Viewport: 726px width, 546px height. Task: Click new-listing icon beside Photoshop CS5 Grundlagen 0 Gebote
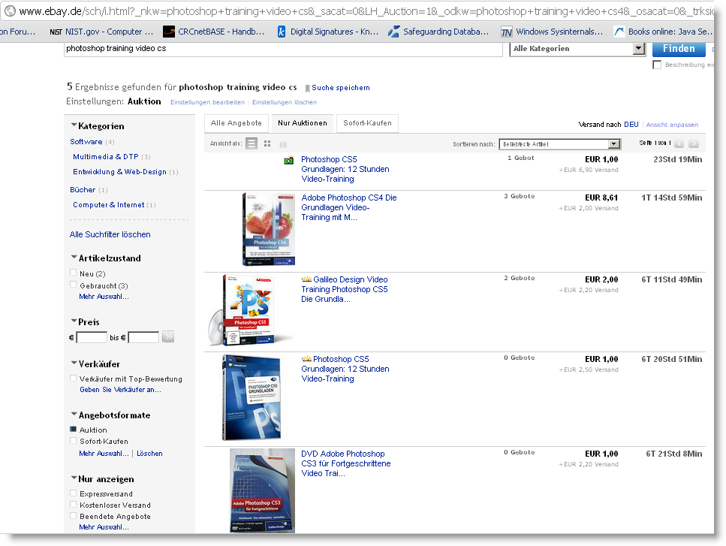306,359
